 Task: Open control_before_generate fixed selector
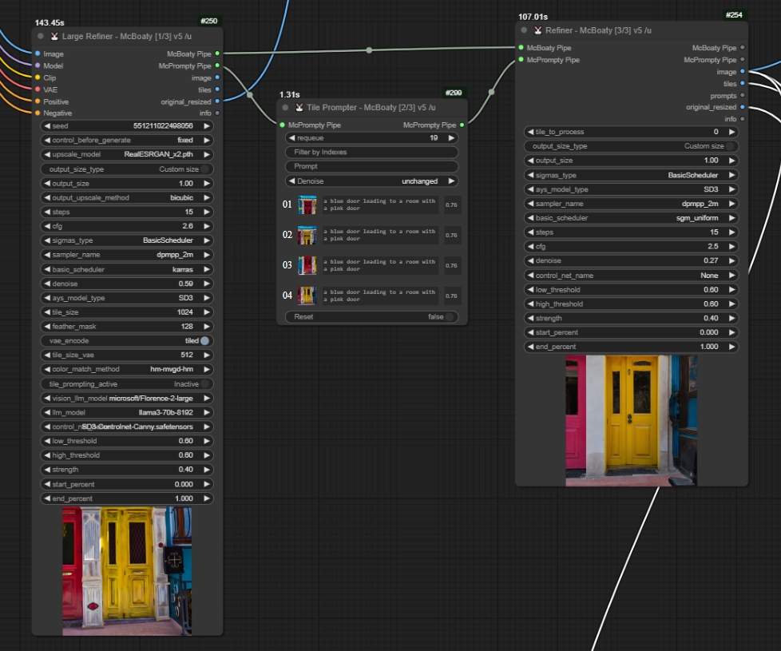(x=126, y=141)
